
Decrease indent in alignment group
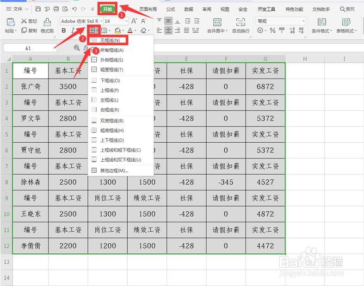point(187,21)
